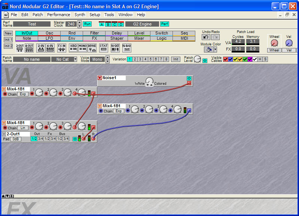The width and height of the screenshot is (299, 216).
Task: Insert the N-BAR TXT name bar module icon
Action: (x=127, y=48)
